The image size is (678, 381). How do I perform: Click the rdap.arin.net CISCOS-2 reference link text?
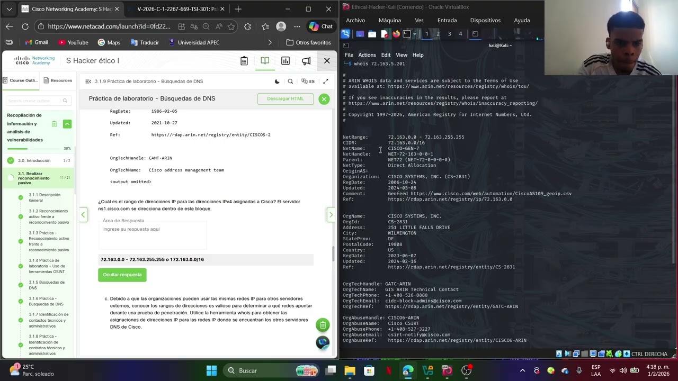211,135
